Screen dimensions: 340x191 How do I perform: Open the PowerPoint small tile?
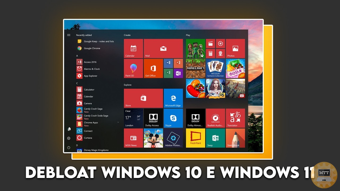[x=178, y=63]
